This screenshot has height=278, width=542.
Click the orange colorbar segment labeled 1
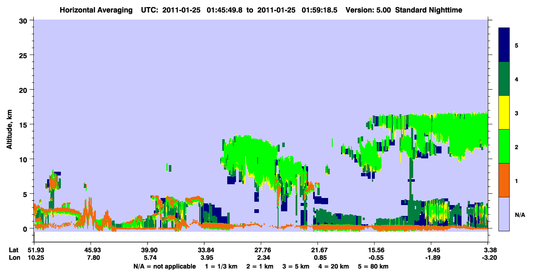504,180
